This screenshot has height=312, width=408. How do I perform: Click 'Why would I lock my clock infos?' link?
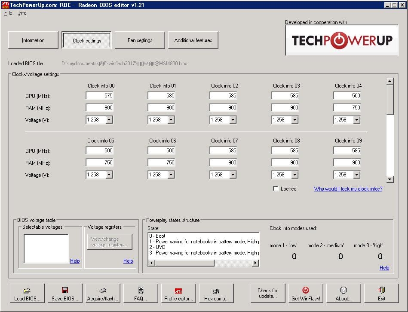[x=348, y=189]
